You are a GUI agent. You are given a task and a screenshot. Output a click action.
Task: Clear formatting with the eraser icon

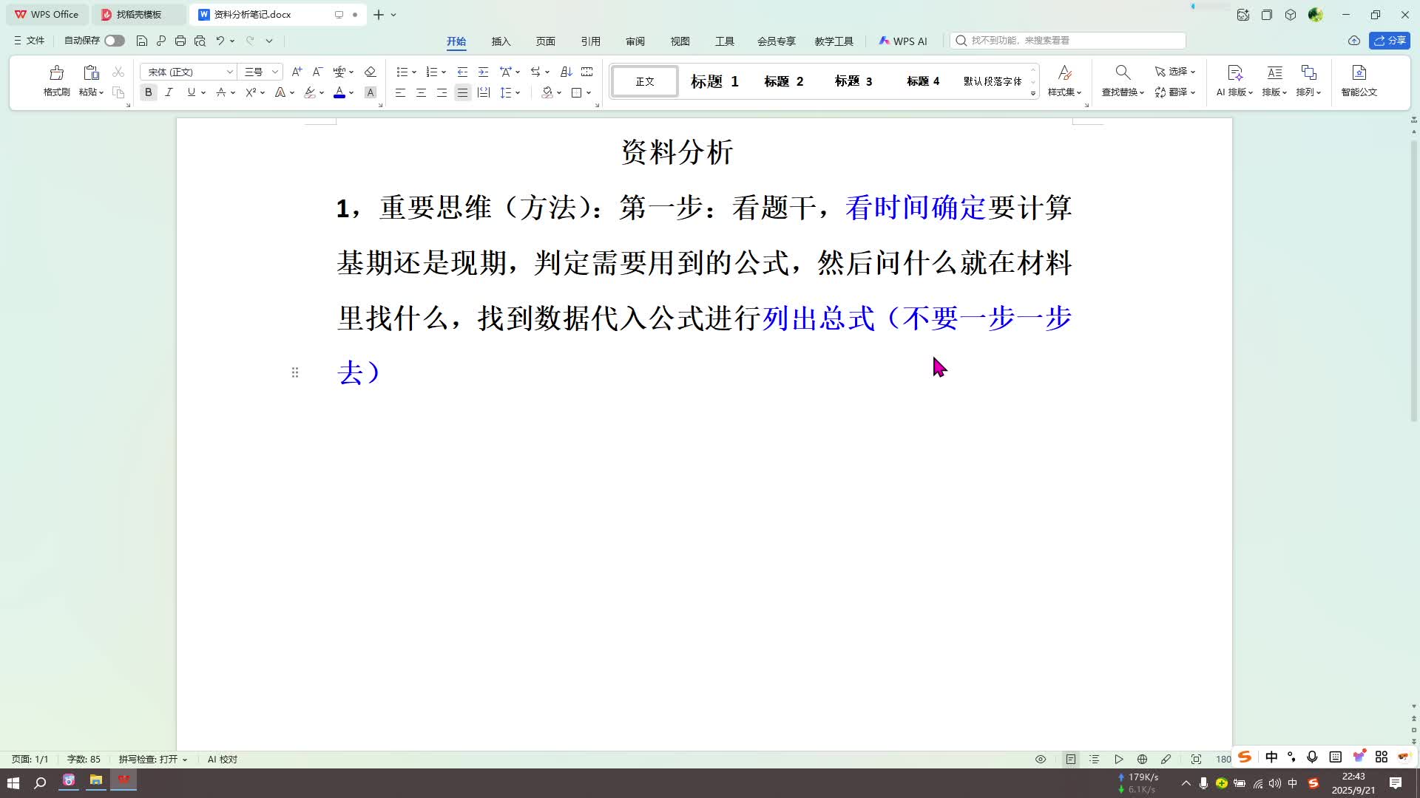point(371,72)
